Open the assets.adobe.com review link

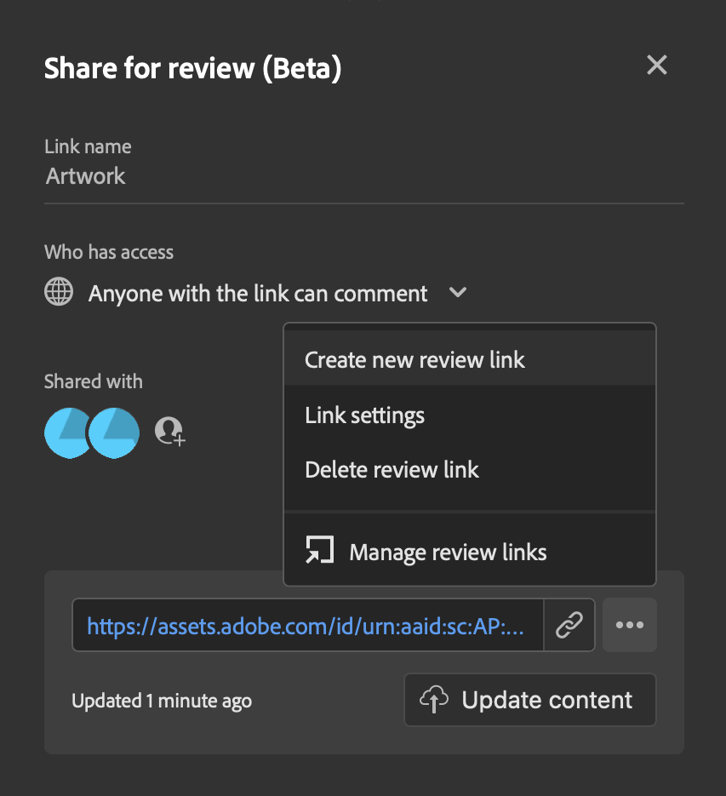point(308,625)
